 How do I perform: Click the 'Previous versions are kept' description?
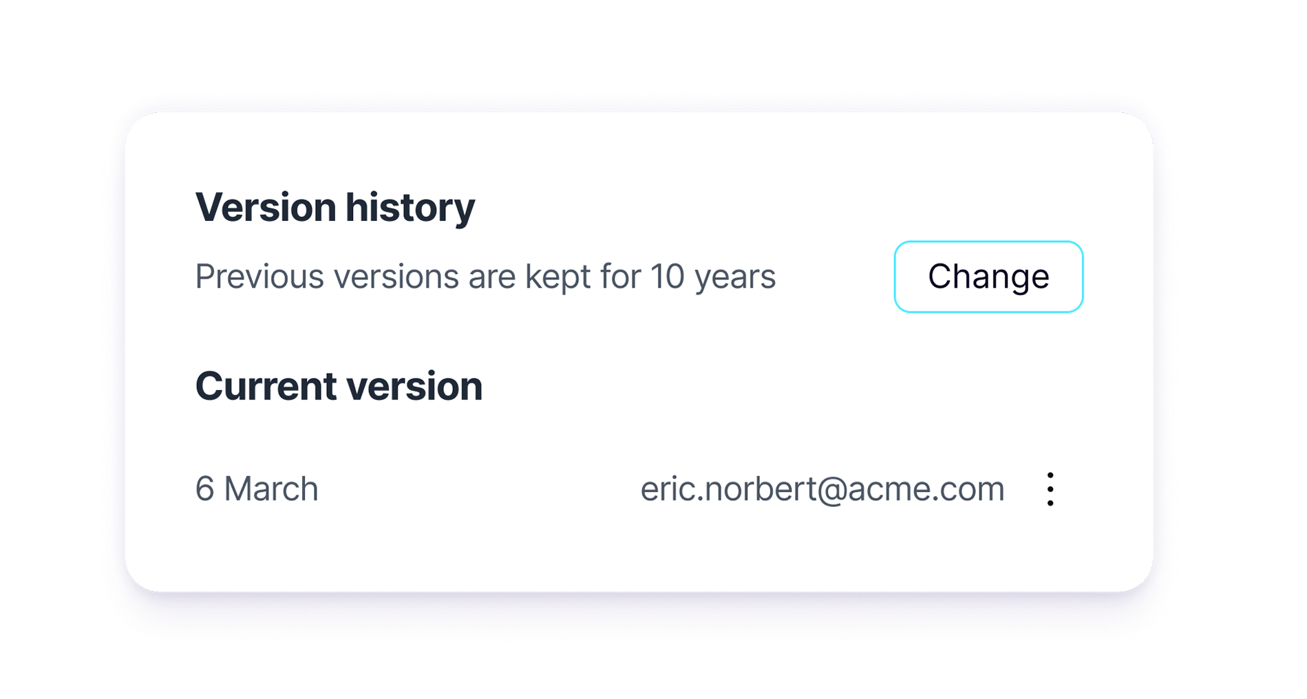tap(485, 277)
